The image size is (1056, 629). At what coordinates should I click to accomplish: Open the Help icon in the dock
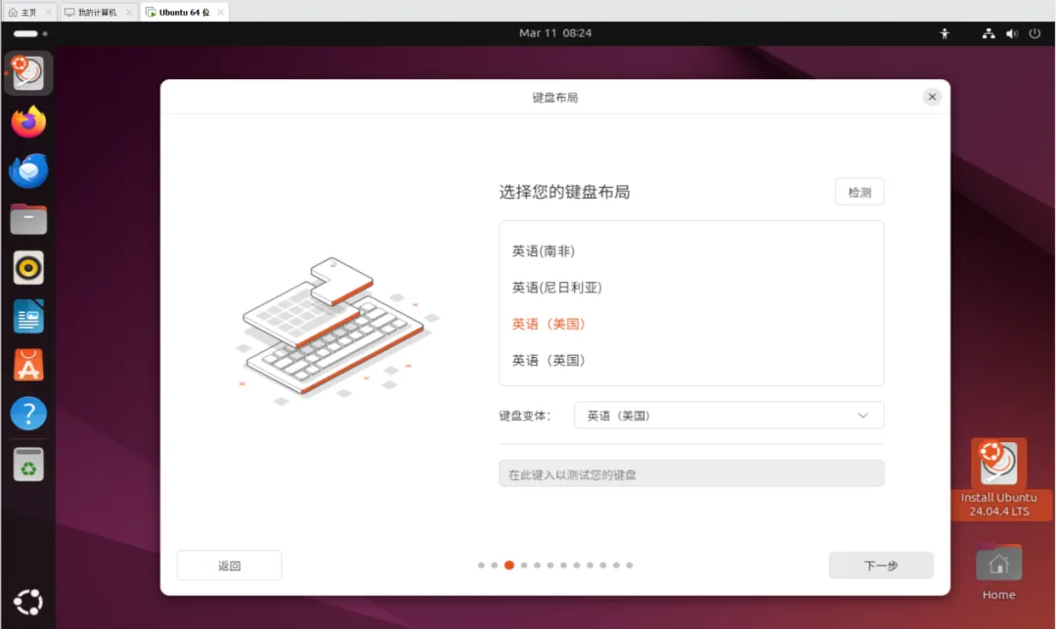tap(28, 414)
